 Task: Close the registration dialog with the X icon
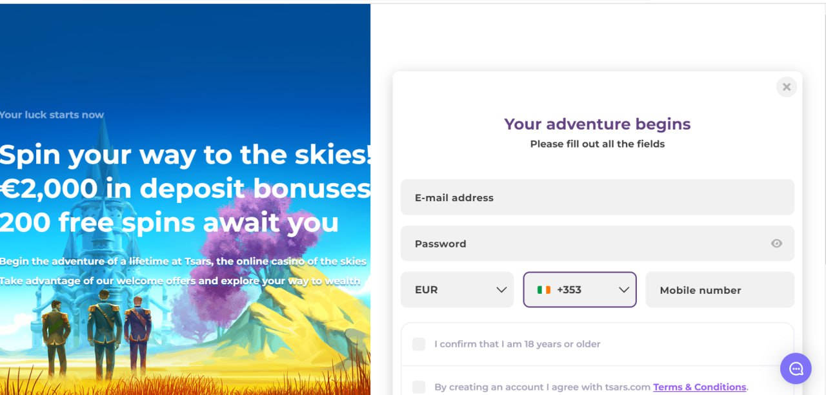click(x=786, y=87)
